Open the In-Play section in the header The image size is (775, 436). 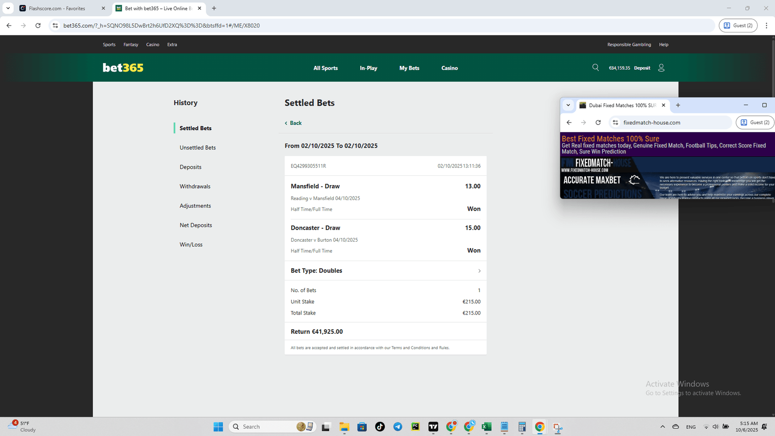(x=368, y=68)
